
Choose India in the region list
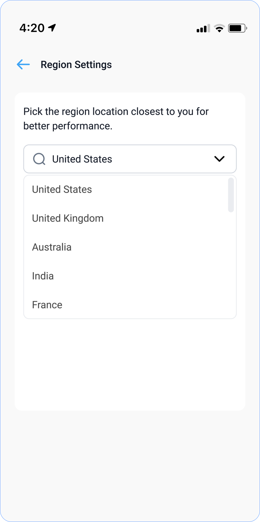(x=43, y=276)
